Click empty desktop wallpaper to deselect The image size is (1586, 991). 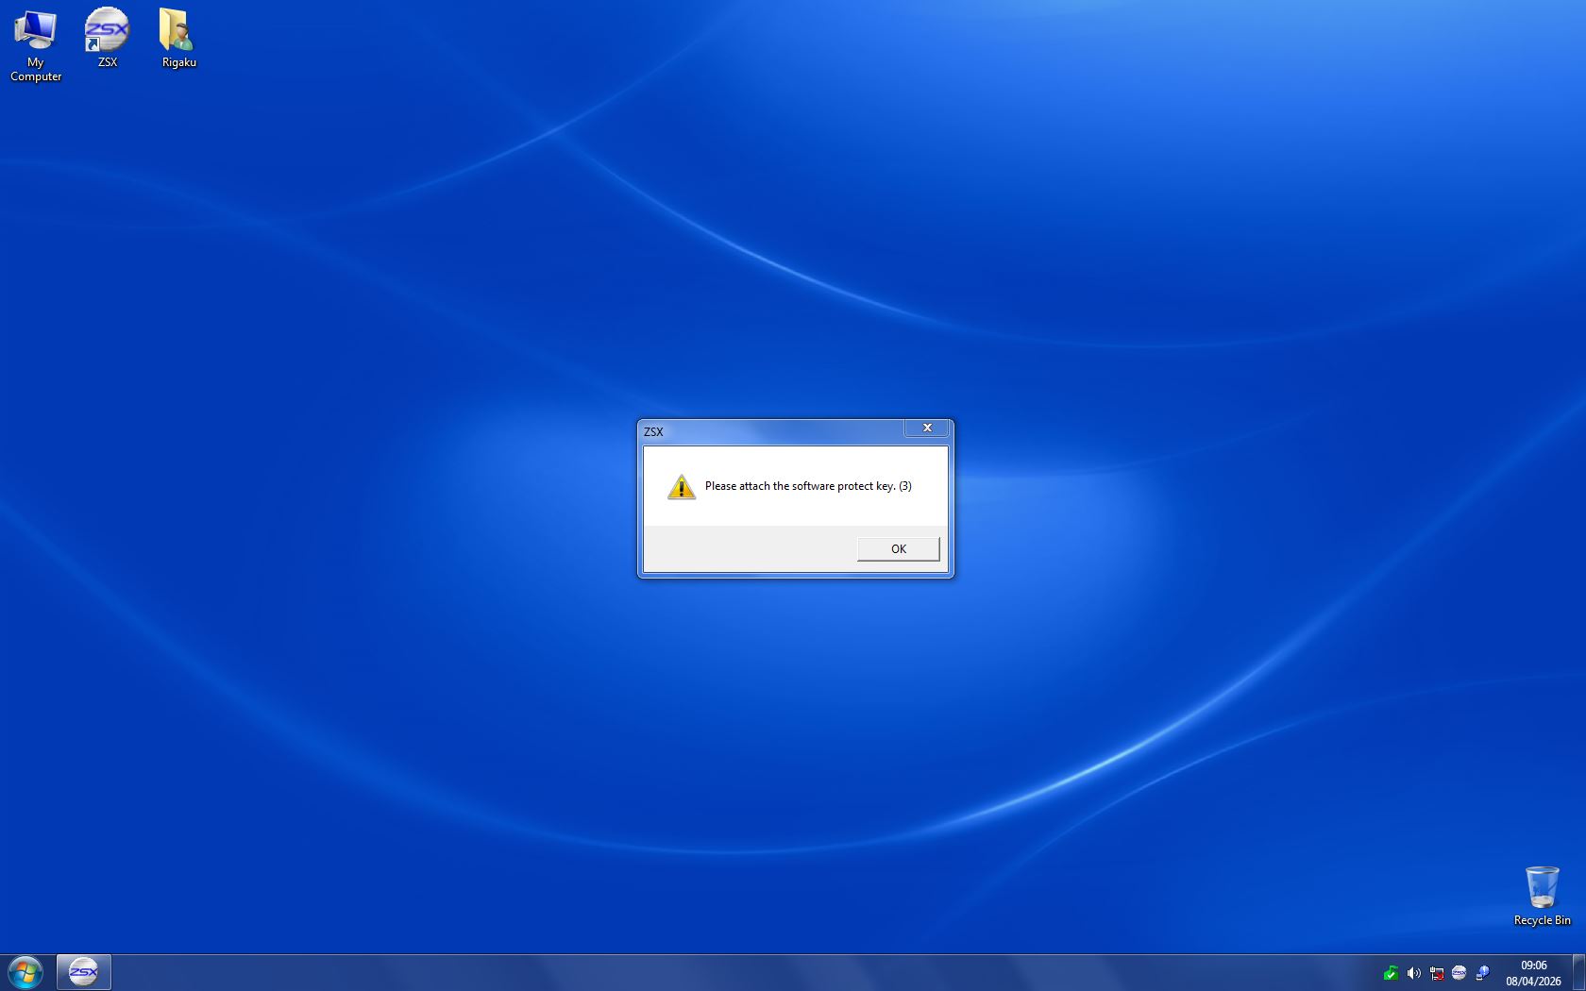pos(378,283)
